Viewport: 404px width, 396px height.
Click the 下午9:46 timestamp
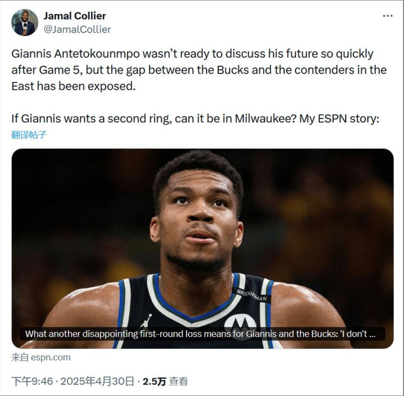pyautogui.click(x=32, y=381)
